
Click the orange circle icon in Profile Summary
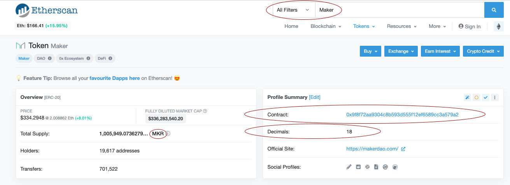coord(477,97)
